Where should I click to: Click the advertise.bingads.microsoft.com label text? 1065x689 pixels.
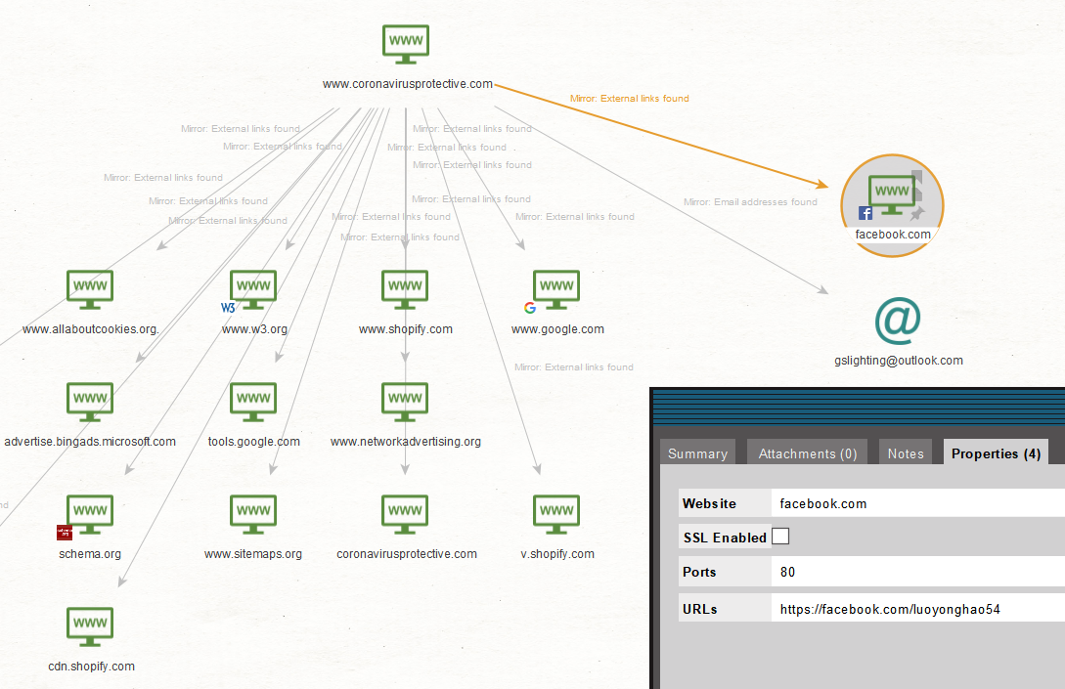tap(90, 442)
